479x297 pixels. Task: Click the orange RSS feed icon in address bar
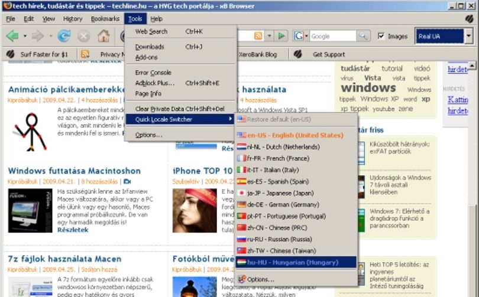coord(258,36)
